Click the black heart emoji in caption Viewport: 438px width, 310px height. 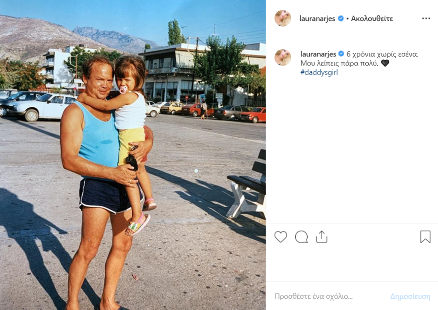pyautogui.click(x=385, y=63)
